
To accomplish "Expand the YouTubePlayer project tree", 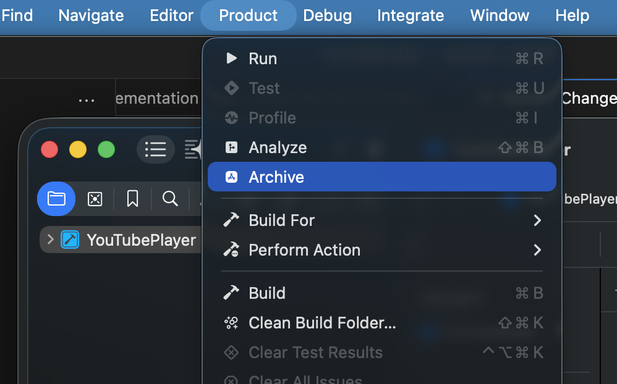I will [x=51, y=240].
